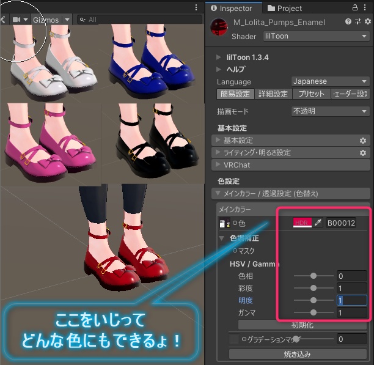This screenshot has height=365, width=374.
Task: Click the グラデーションマップ texture slot
Action: pyautogui.click(x=233, y=339)
